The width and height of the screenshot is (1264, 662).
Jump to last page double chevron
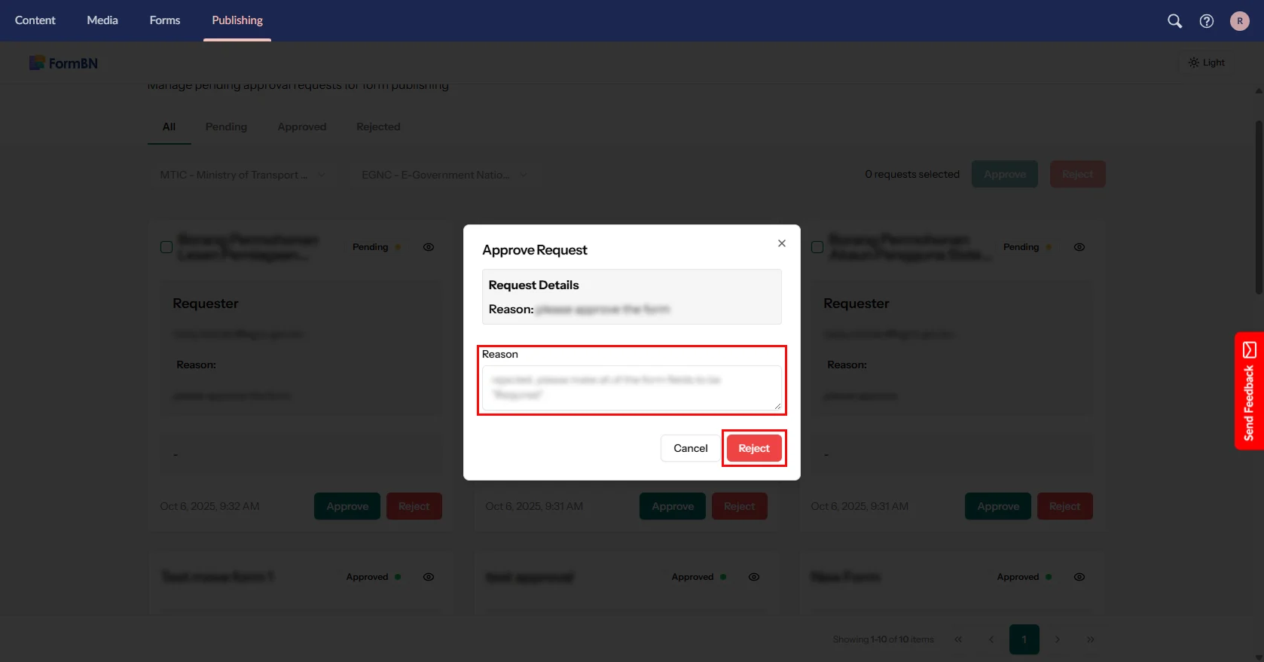click(x=1091, y=639)
